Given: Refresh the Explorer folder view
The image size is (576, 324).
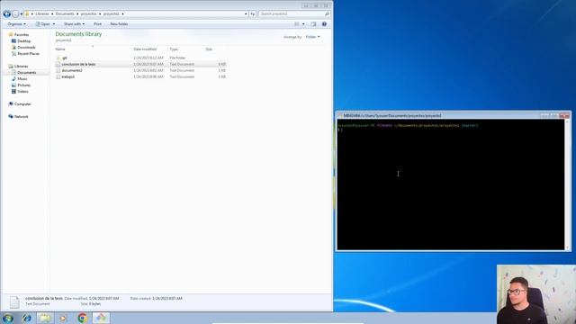Looking at the screenshot, I should tap(253, 13).
